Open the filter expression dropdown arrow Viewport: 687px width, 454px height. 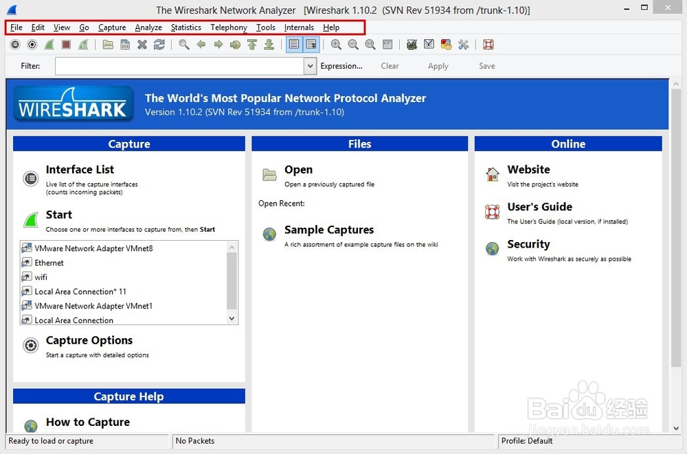point(309,66)
